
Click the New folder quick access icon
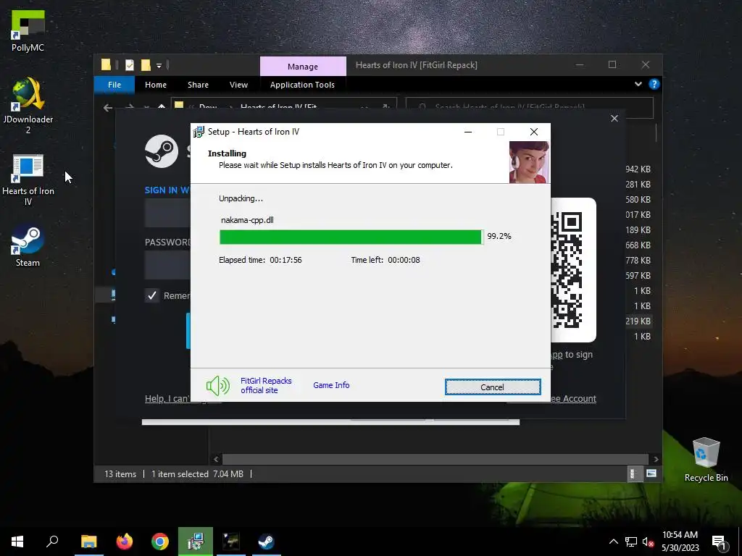pyautogui.click(x=146, y=64)
